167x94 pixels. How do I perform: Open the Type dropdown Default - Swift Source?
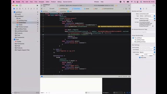pyautogui.click(x=147, y=16)
